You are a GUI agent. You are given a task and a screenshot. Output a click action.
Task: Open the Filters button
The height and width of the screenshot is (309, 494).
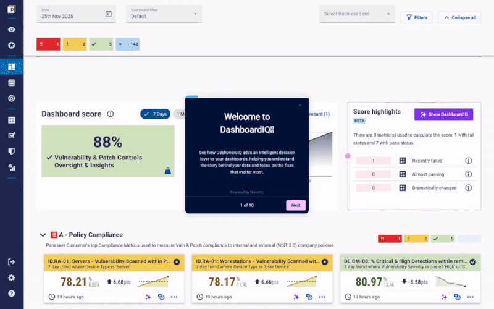[x=416, y=17]
